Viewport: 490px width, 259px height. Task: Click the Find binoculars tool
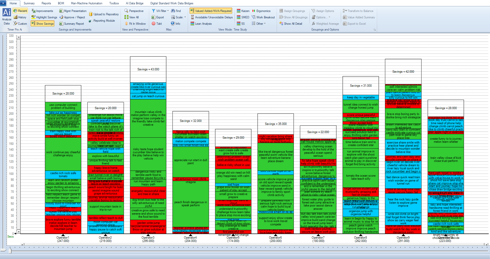tap(176, 11)
